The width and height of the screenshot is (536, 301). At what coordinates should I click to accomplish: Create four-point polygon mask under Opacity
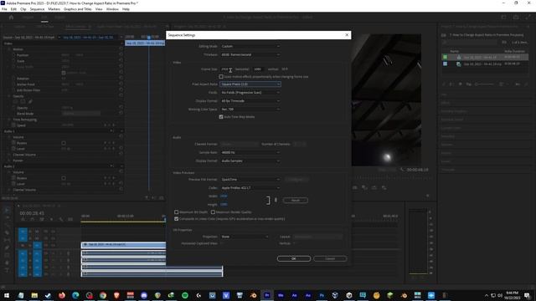click(23, 101)
